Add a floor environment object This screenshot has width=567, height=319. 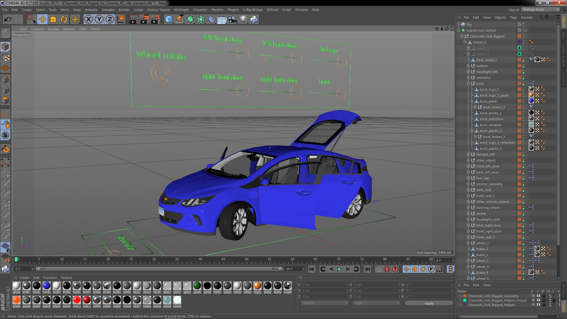tap(222, 19)
